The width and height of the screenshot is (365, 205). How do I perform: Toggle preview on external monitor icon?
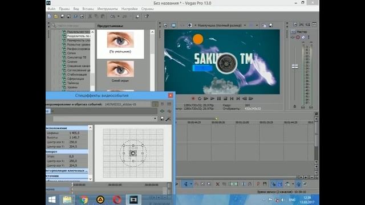click(x=173, y=25)
